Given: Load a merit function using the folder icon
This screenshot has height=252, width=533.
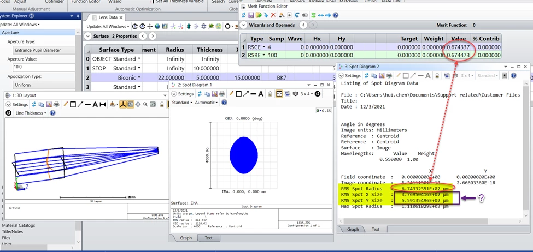Looking at the screenshot, I should 259,15.
